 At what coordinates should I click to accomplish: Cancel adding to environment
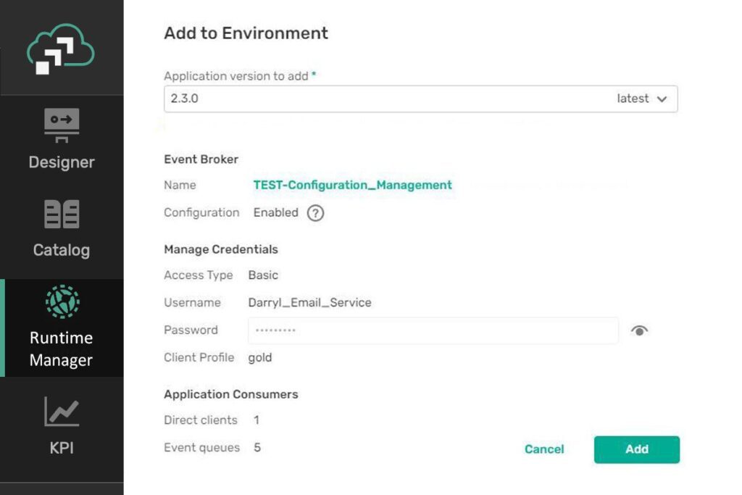544,449
